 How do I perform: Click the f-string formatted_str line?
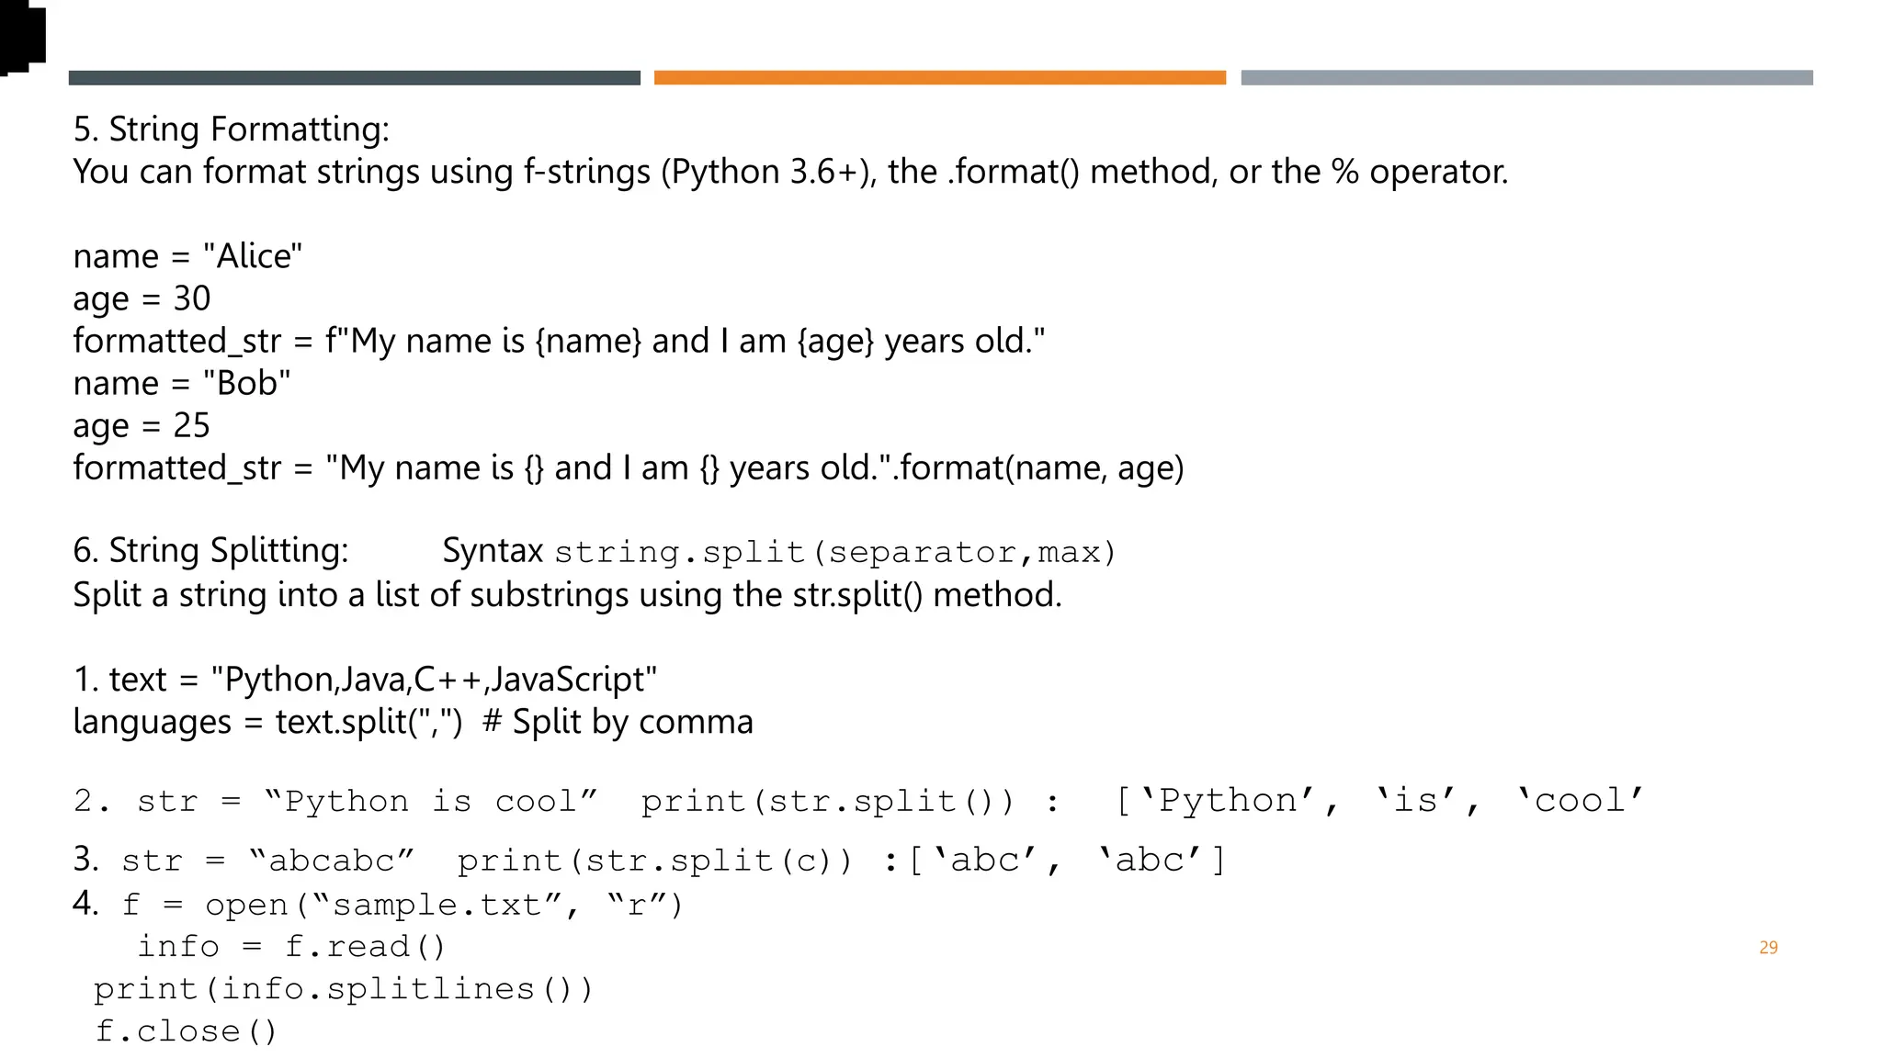559,341
